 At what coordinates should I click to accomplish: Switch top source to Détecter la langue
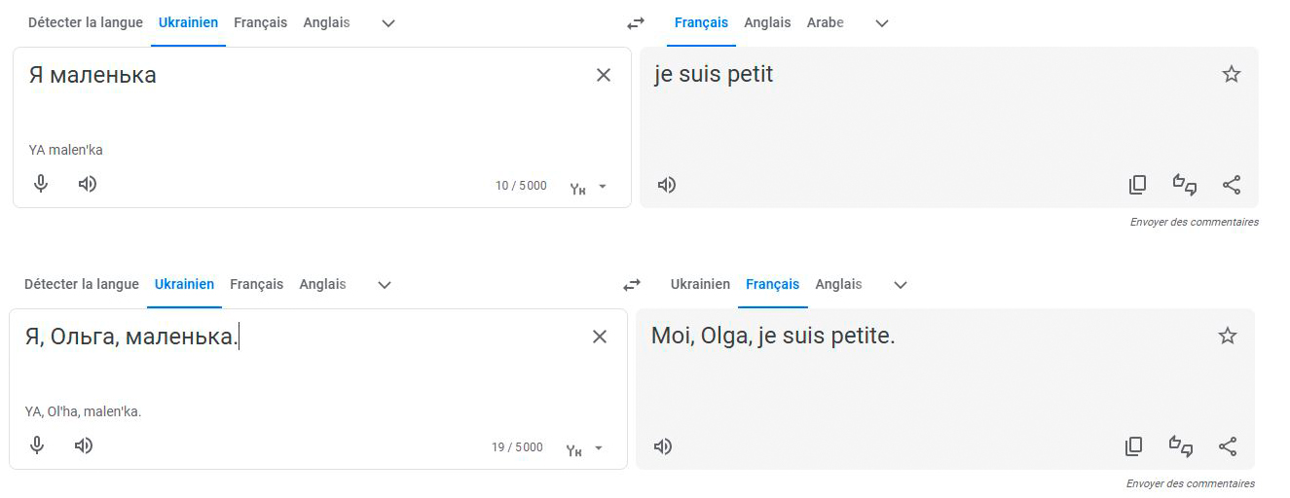pos(86,22)
